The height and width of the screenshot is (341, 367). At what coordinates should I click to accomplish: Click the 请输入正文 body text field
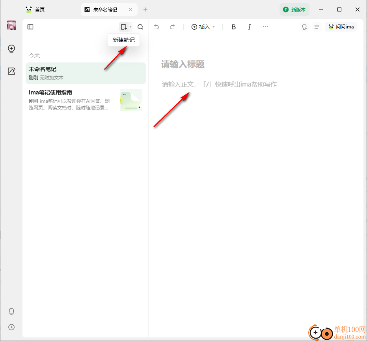(219, 84)
